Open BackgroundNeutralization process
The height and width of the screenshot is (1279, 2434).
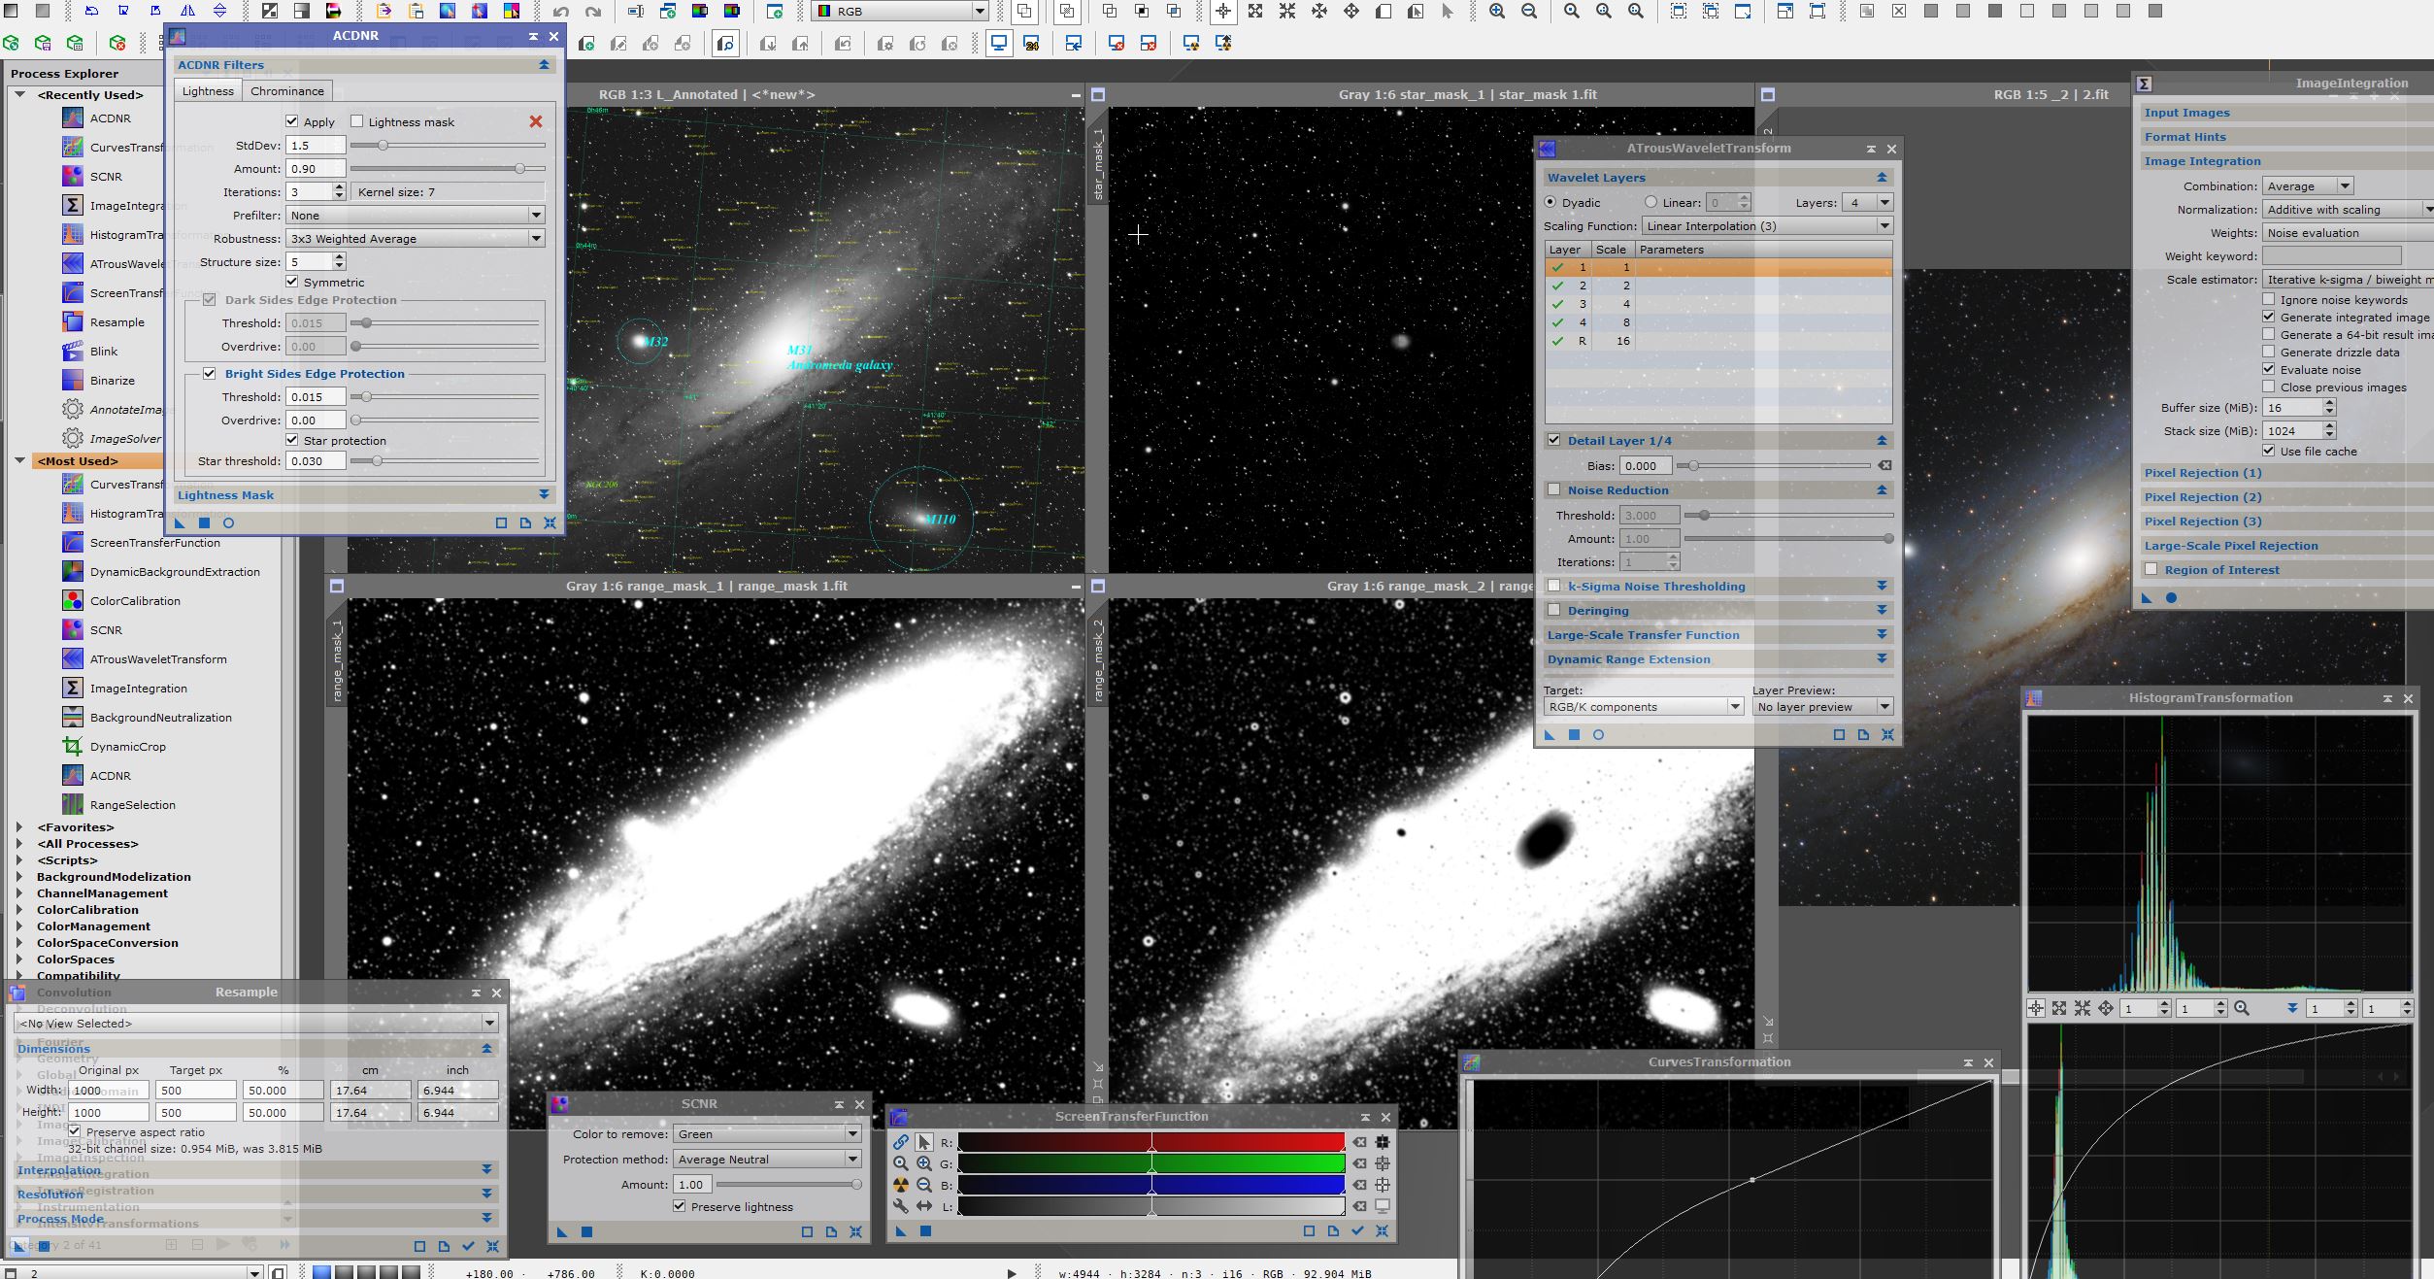tap(160, 718)
